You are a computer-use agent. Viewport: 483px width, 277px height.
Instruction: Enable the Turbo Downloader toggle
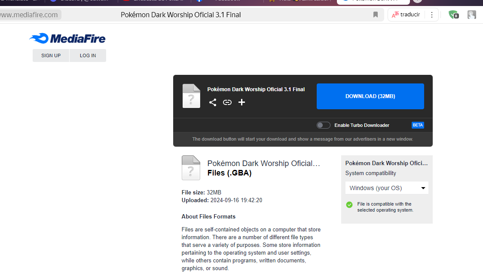(324, 125)
